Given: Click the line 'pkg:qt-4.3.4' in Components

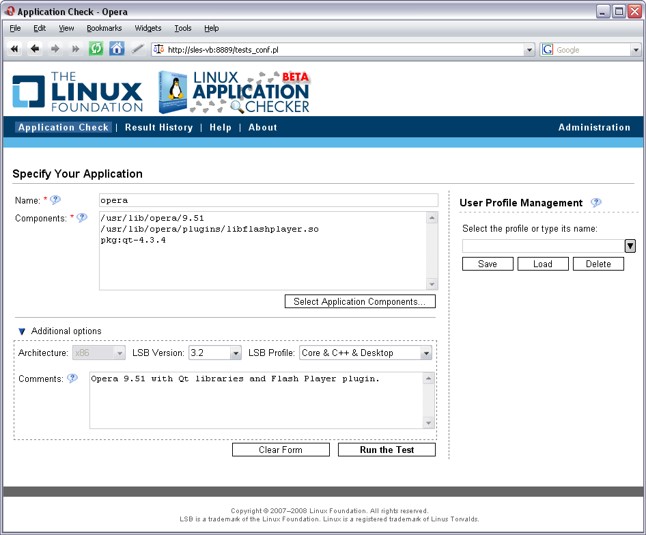Looking at the screenshot, I should coord(133,240).
